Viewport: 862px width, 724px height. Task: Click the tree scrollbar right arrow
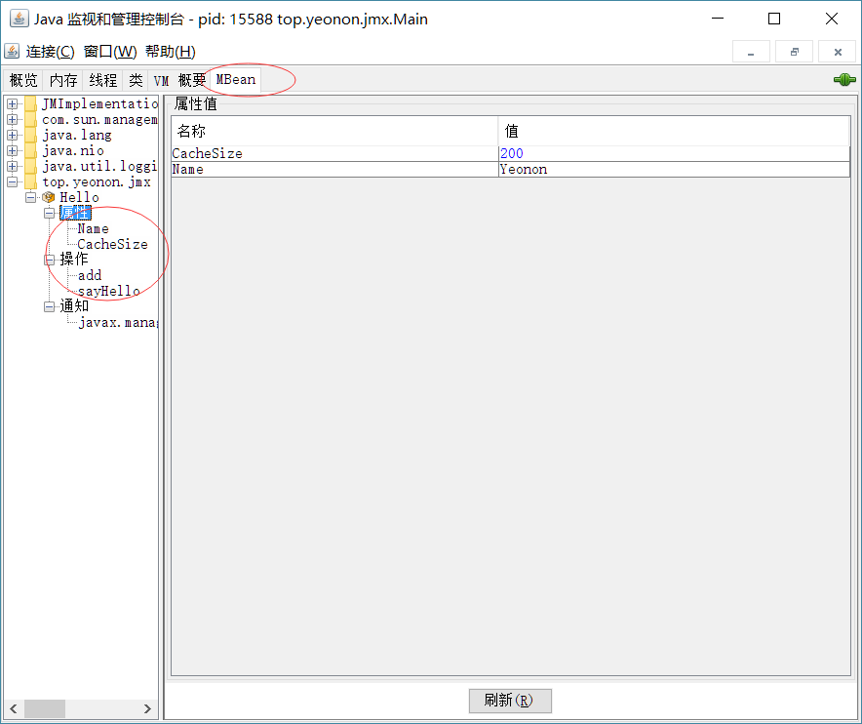147,708
